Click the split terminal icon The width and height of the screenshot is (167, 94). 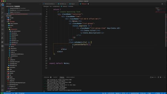158,77
